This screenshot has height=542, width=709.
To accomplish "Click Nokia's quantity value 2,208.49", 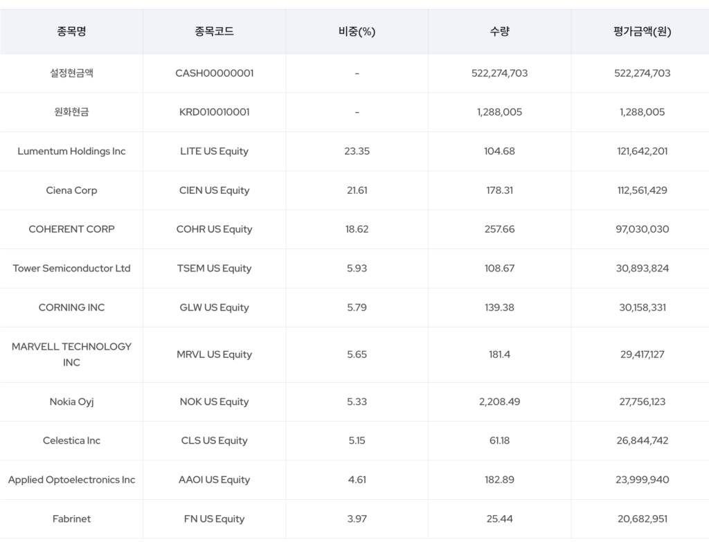I will [x=499, y=401].
